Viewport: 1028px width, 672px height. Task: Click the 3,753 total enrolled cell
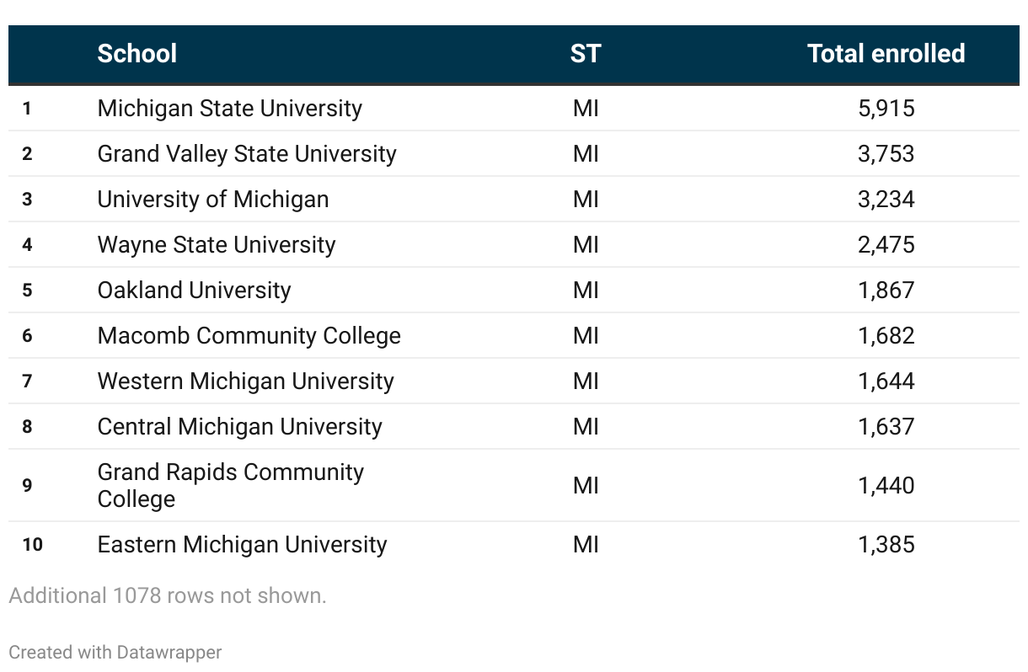click(x=886, y=154)
